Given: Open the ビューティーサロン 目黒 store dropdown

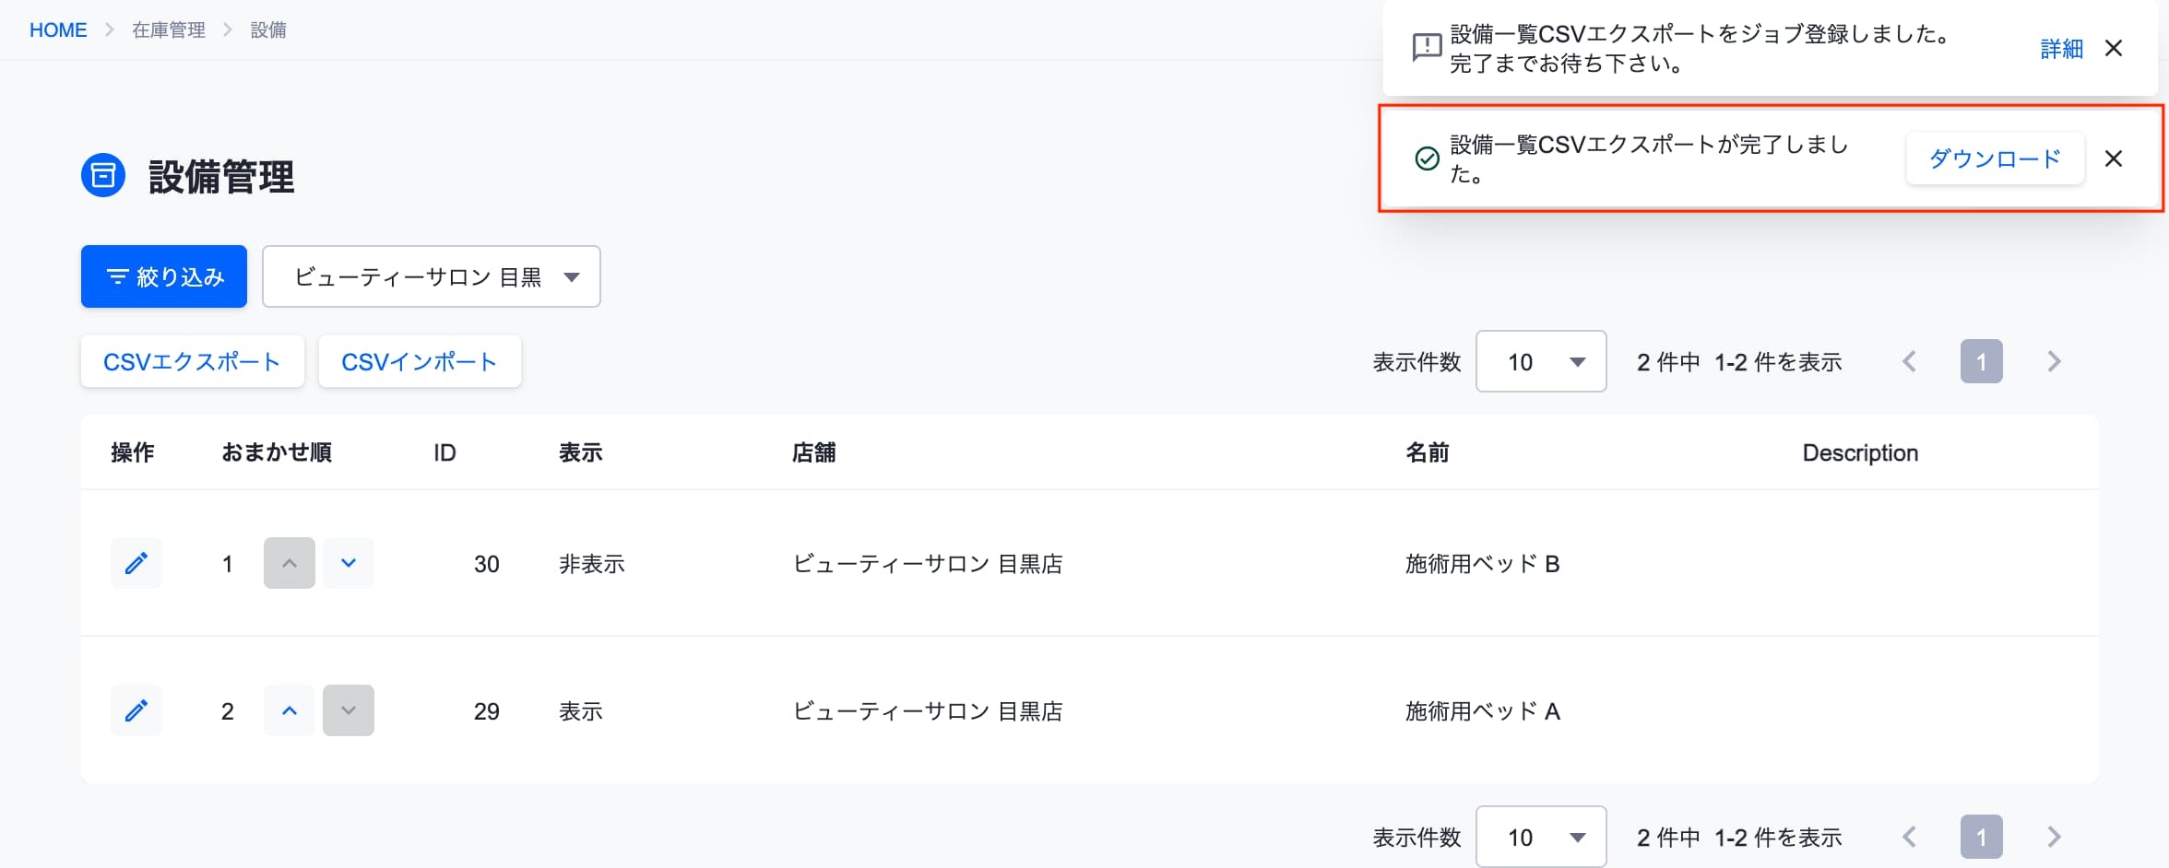Looking at the screenshot, I should (432, 276).
